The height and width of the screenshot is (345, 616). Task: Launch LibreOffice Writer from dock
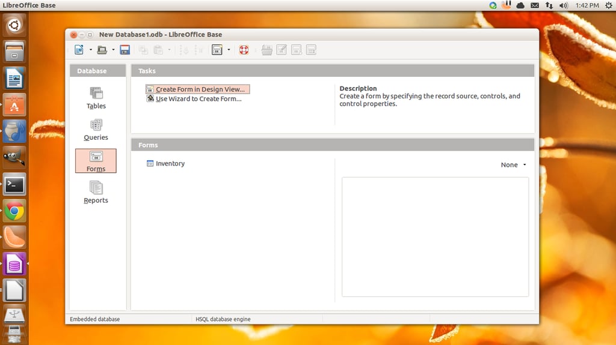click(x=14, y=78)
